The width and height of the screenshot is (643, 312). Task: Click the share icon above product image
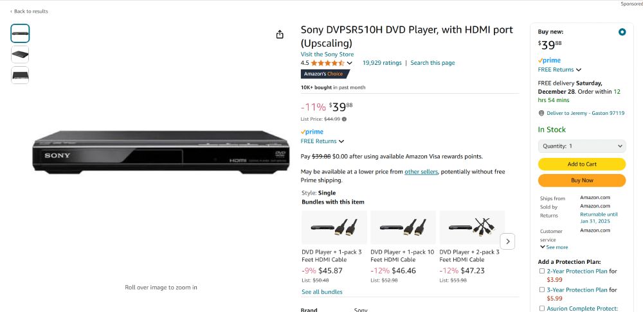pos(280,35)
